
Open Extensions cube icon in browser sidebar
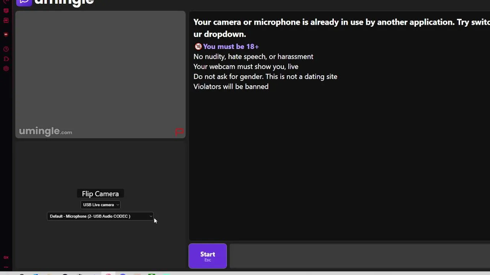pyautogui.click(x=6, y=59)
